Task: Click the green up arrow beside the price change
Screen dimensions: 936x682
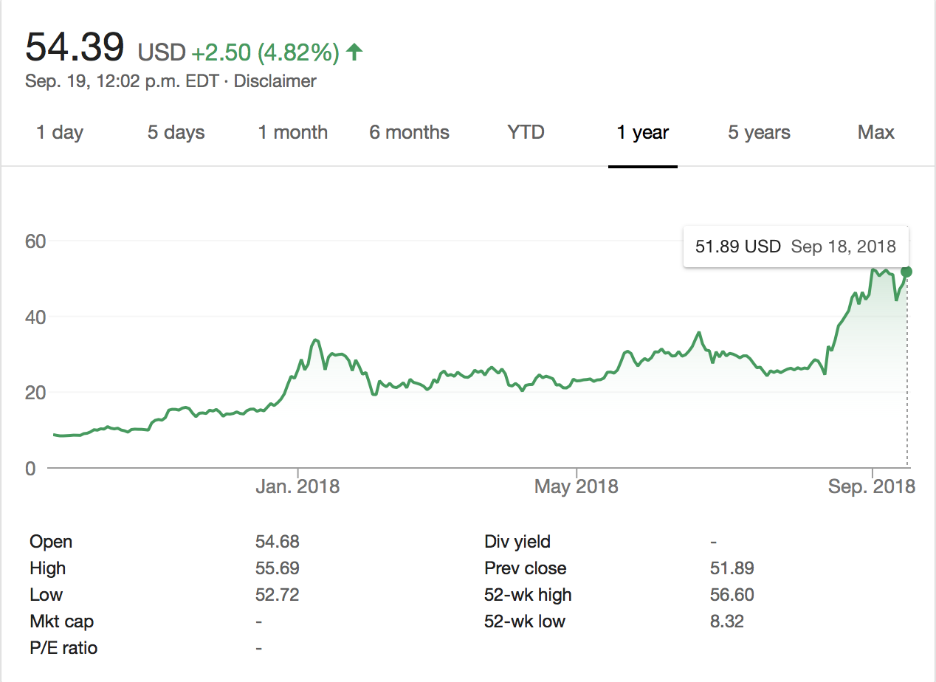Action: pyautogui.click(x=354, y=52)
